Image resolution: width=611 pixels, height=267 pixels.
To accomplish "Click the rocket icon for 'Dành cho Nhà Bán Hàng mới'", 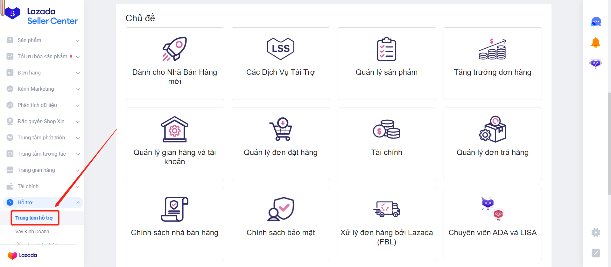I will coord(174,49).
